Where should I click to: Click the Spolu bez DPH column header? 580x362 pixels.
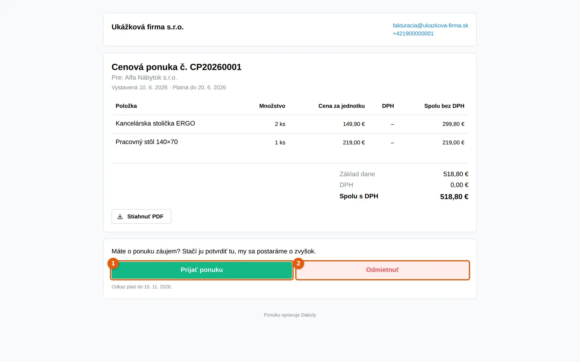pyautogui.click(x=444, y=106)
